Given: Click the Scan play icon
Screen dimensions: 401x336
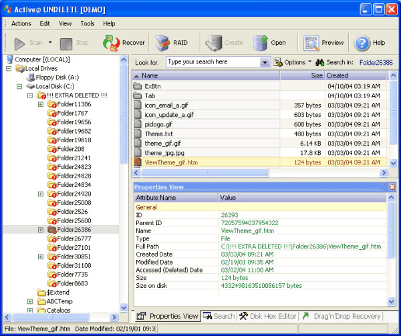Looking at the screenshot, I should click(19, 43).
